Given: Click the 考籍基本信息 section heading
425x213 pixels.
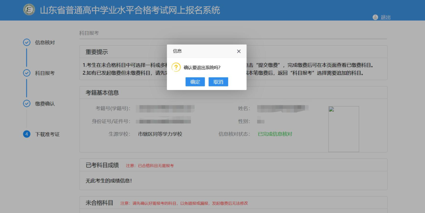Looking at the screenshot, I should pyautogui.click(x=102, y=93).
